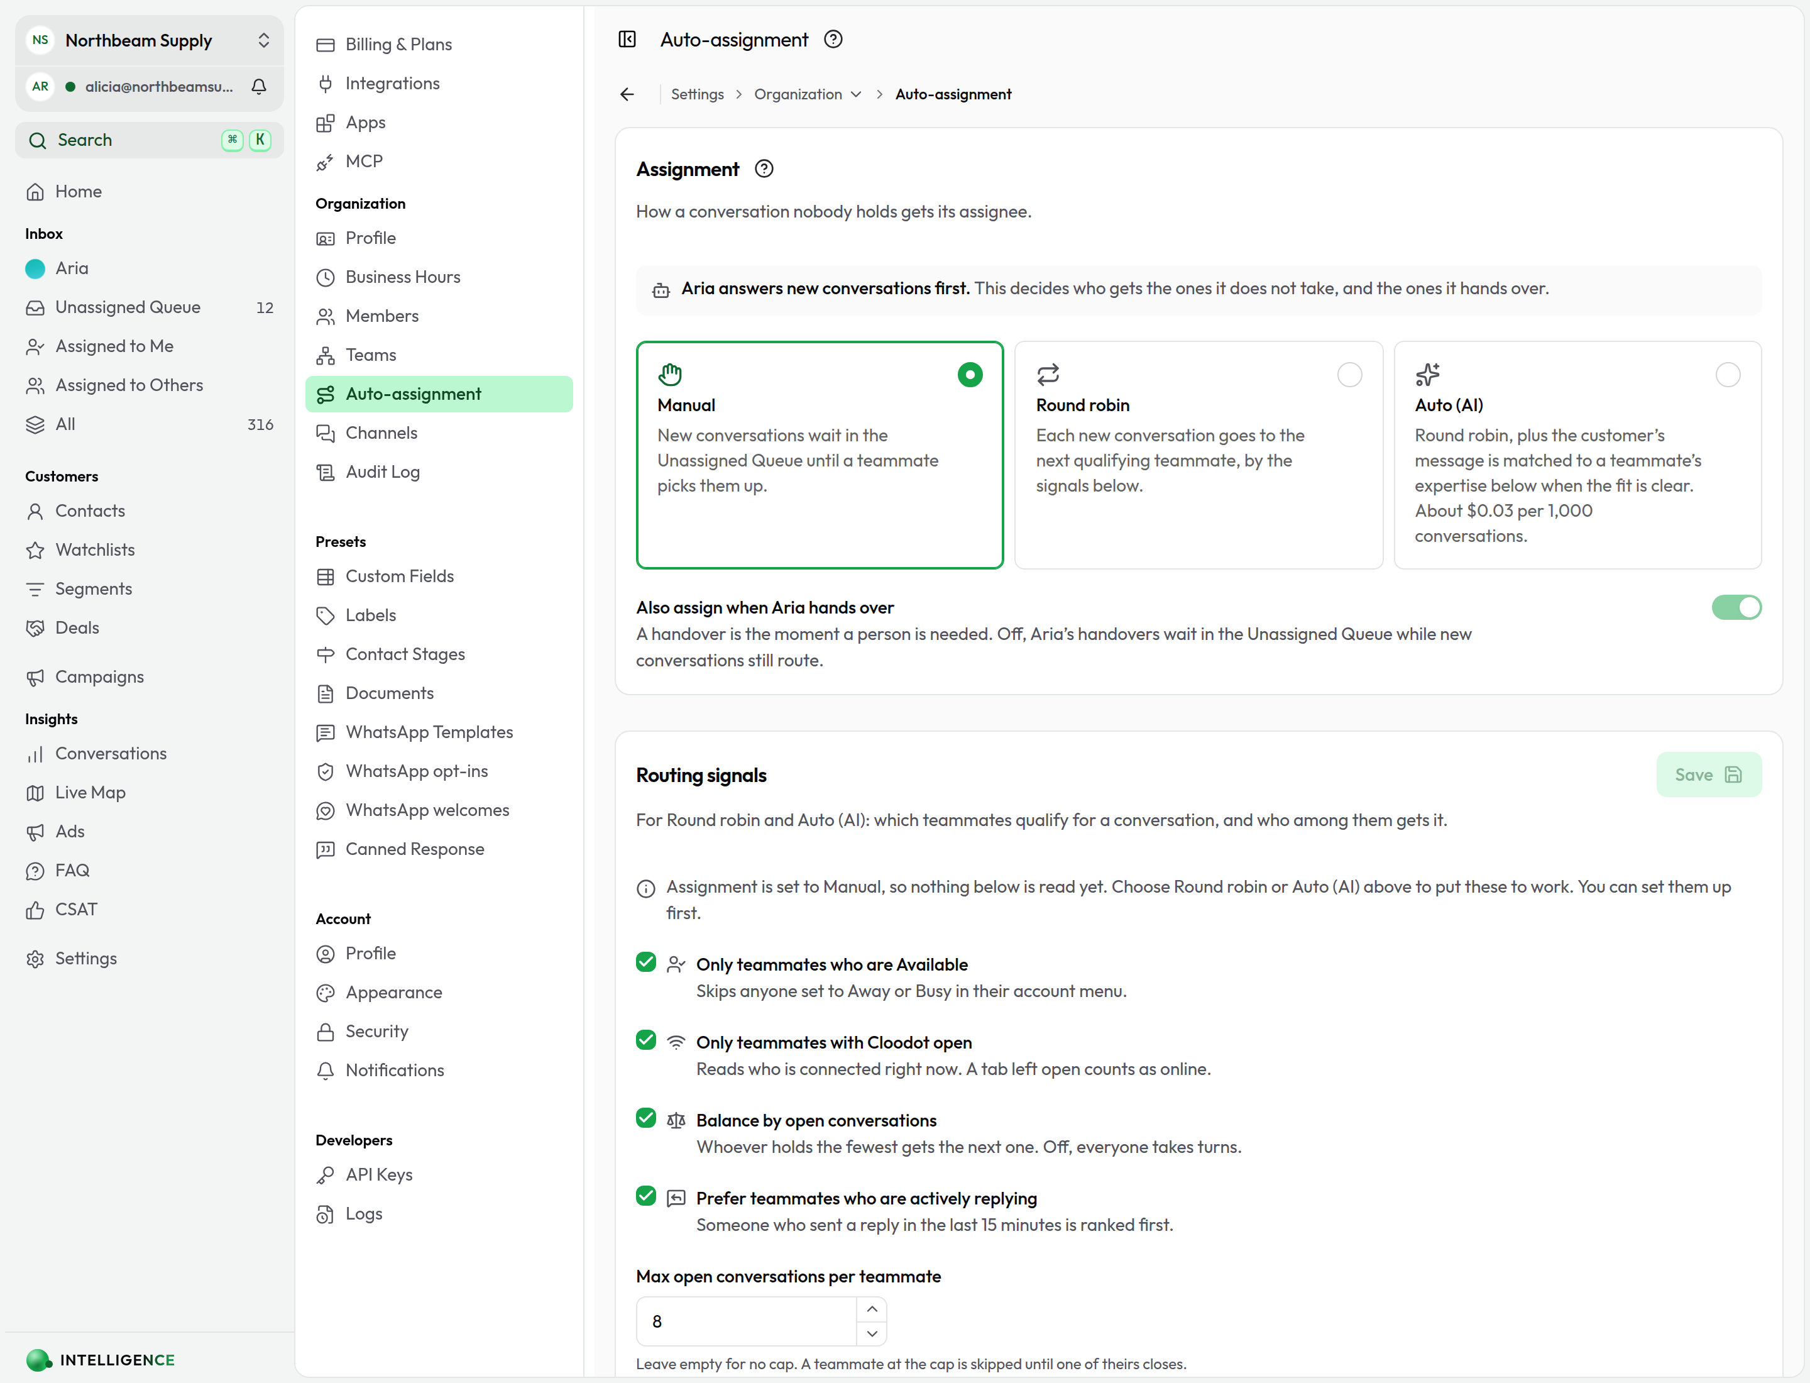Collapse the sidebar panel icon
The image size is (1810, 1383).
(627, 40)
